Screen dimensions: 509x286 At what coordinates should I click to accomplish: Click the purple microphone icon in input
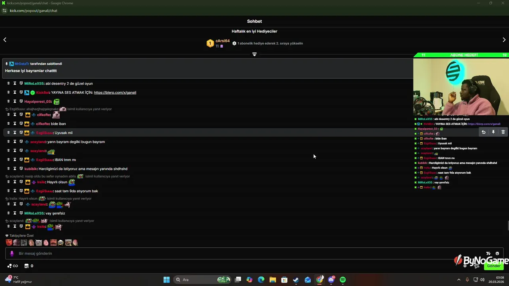click(12, 253)
